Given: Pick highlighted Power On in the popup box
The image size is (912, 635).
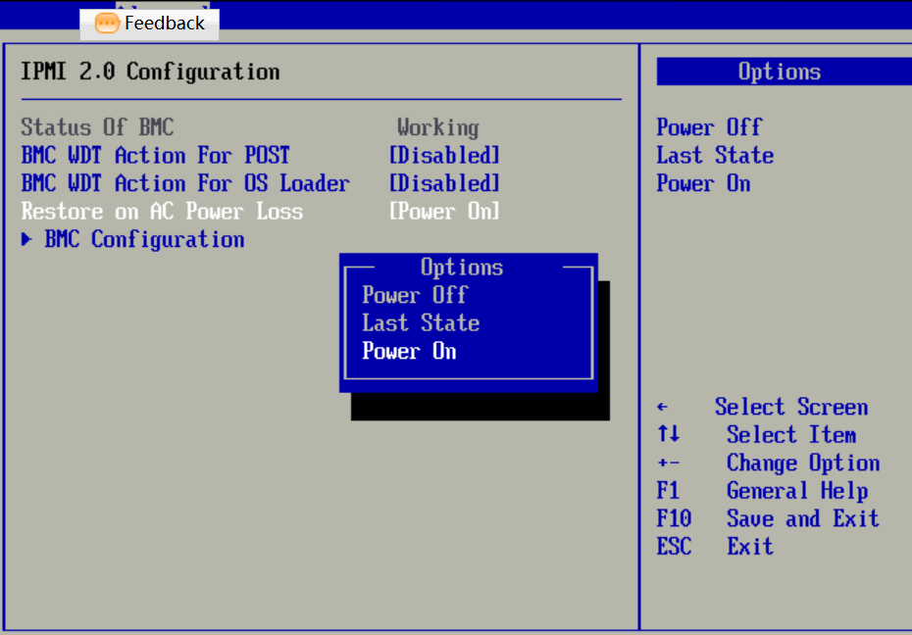Looking at the screenshot, I should 409,352.
